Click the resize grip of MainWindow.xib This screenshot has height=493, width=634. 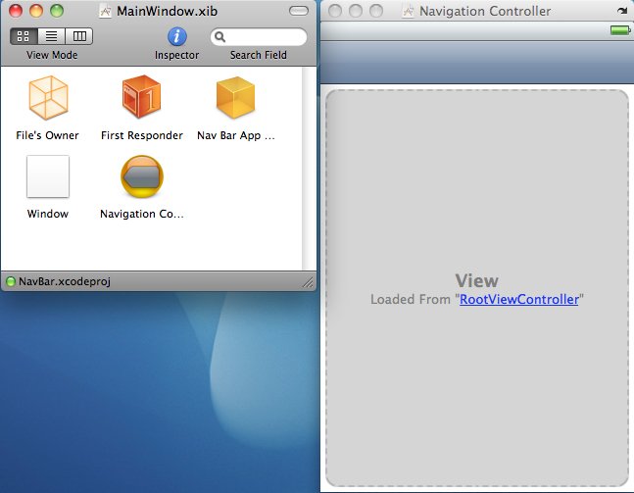pyautogui.click(x=308, y=282)
